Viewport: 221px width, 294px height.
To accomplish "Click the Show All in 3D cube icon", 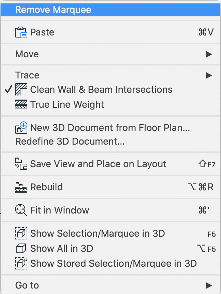I will (21, 248).
